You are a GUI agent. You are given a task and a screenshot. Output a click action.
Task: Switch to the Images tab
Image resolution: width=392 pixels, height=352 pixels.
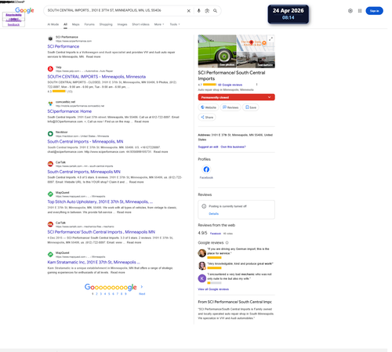(122, 24)
